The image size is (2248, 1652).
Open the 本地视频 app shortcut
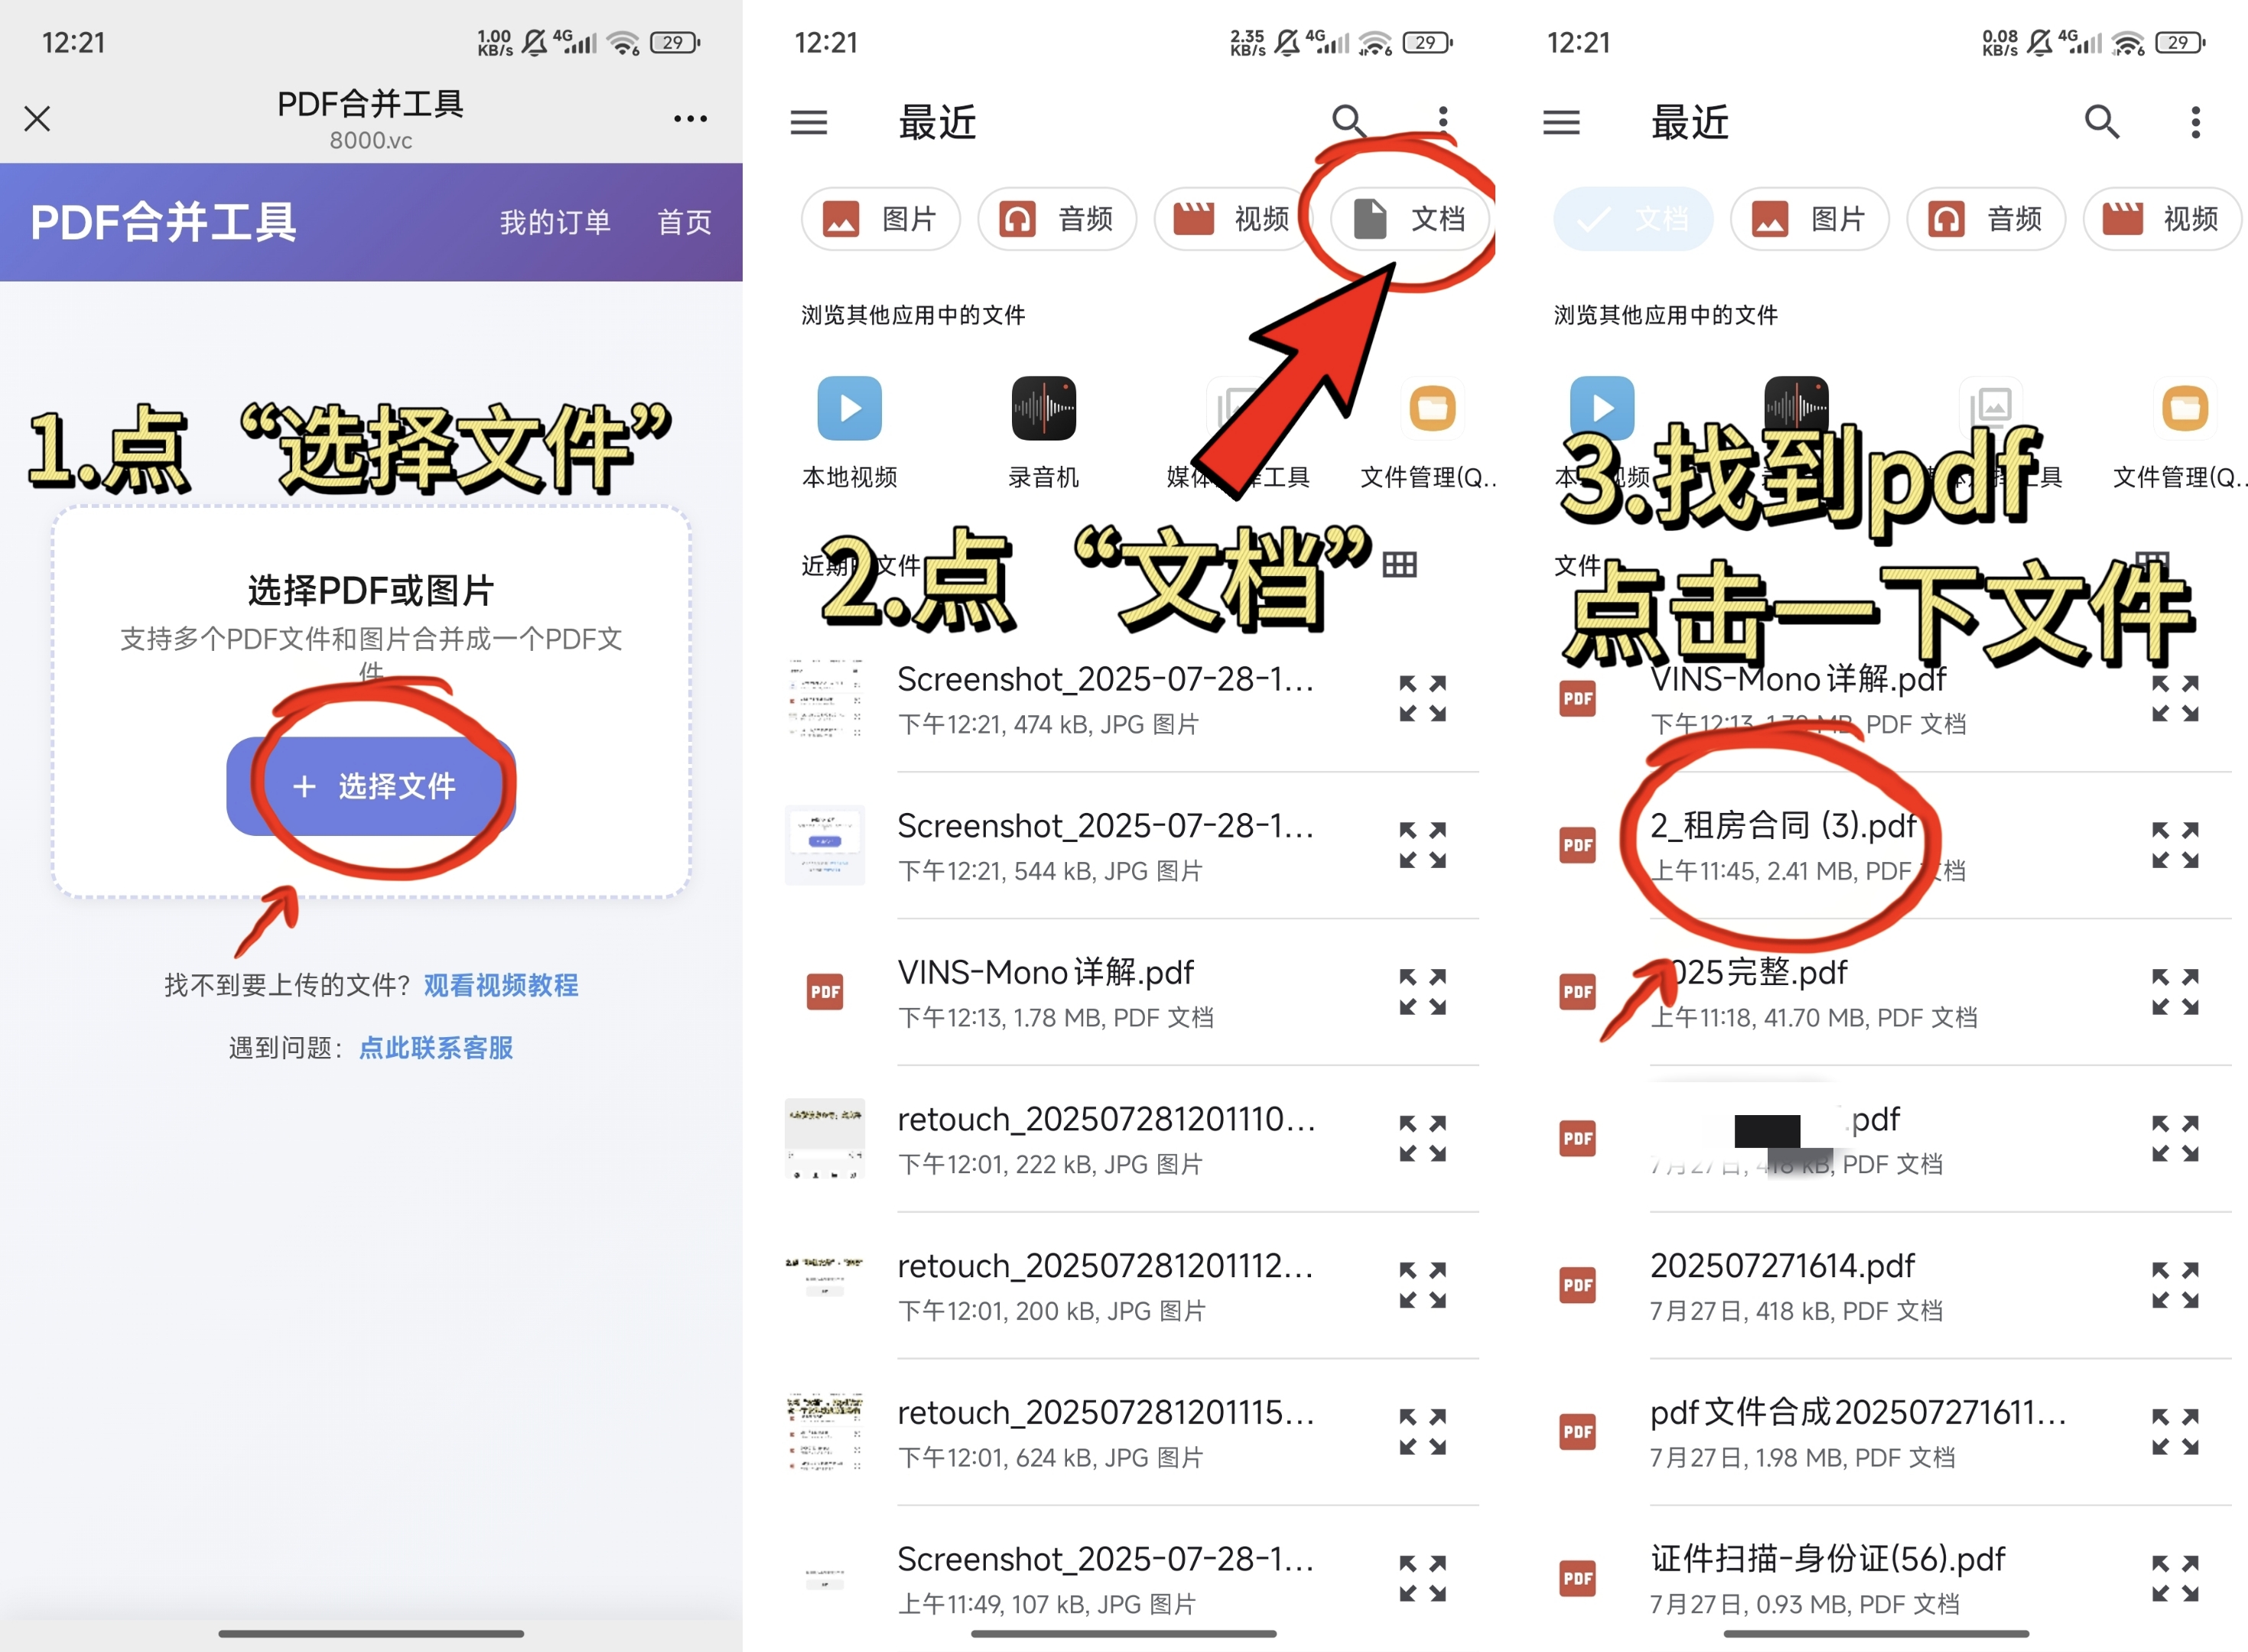coord(849,408)
